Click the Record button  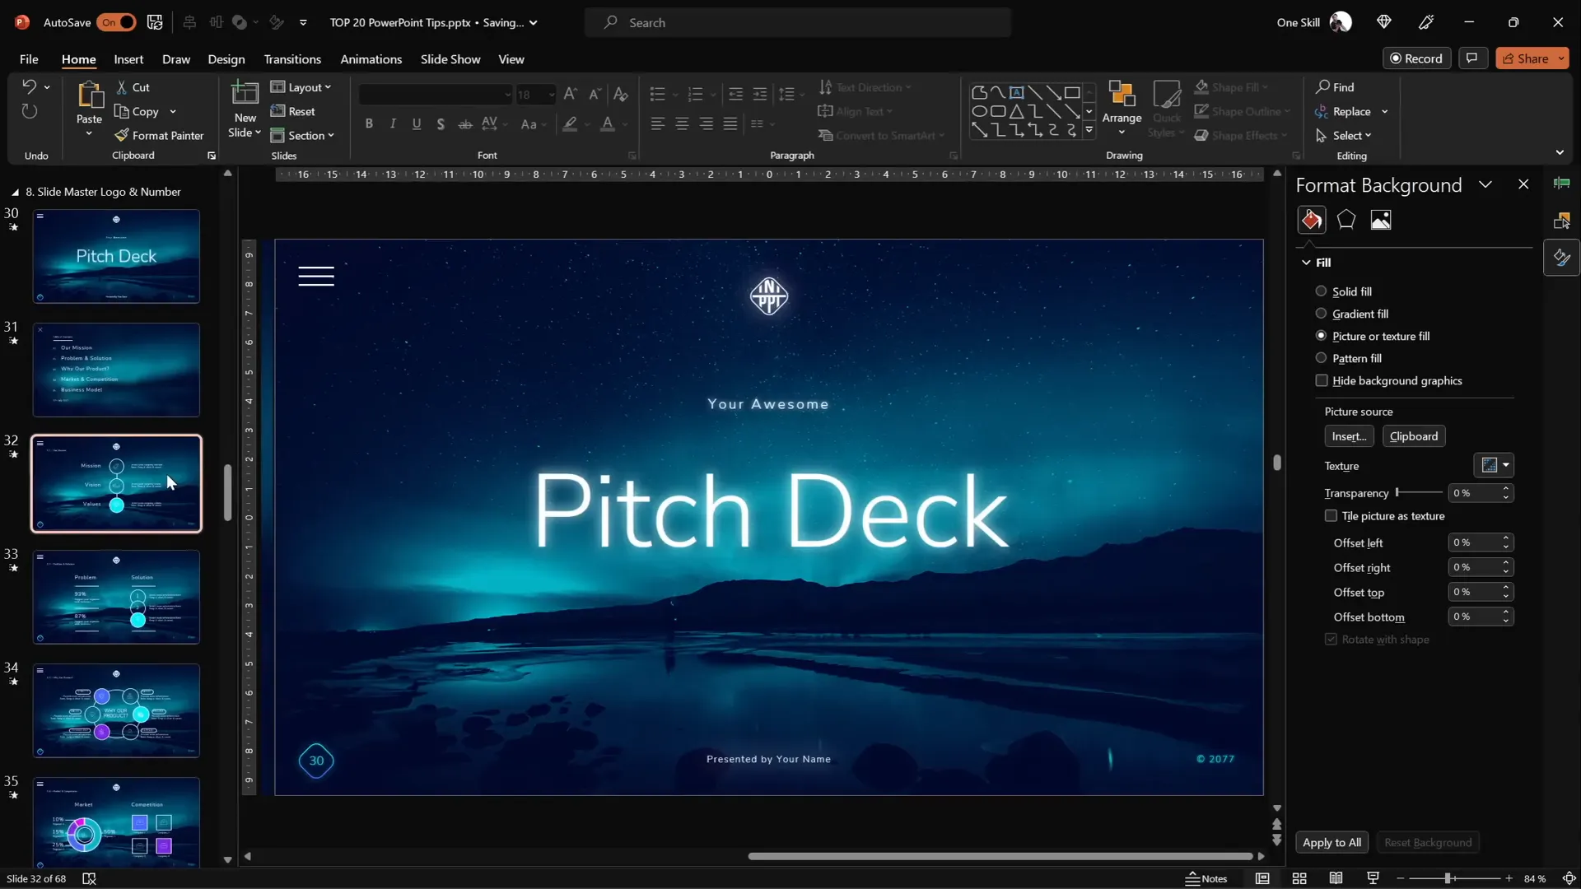(x=1416, y=58)
